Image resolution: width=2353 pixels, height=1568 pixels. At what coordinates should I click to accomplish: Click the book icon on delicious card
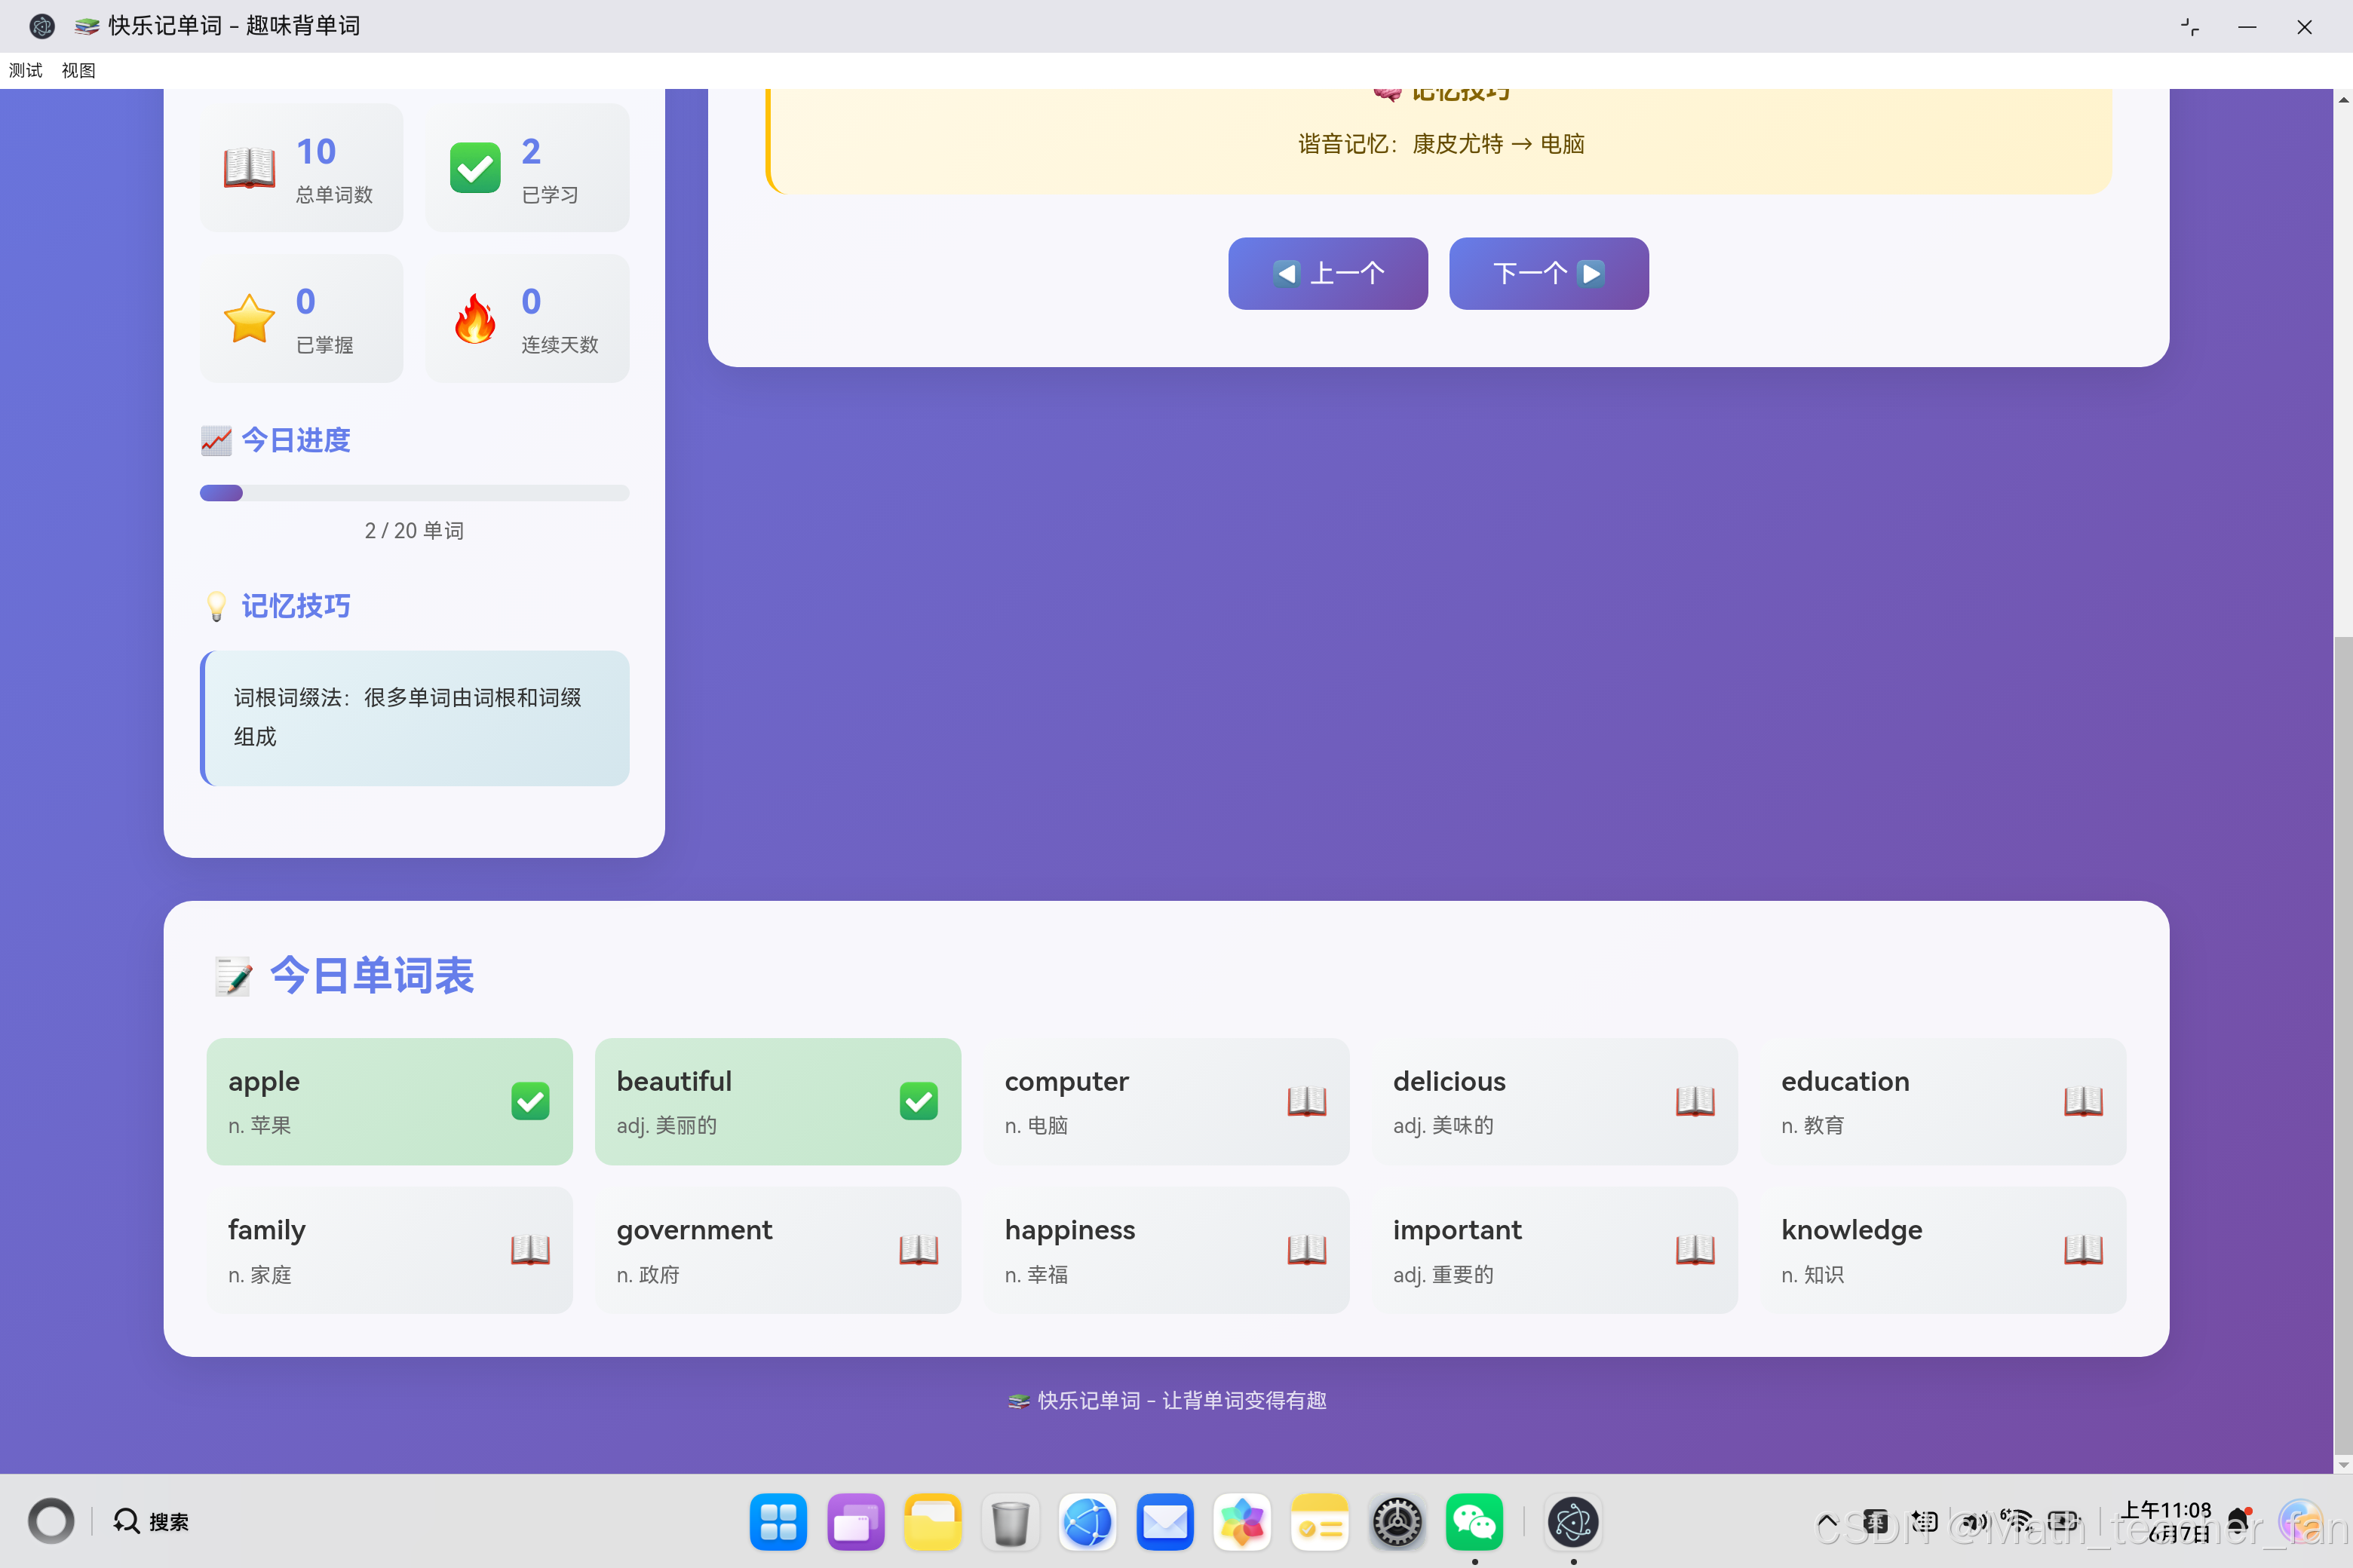tap(1695, 1101)
